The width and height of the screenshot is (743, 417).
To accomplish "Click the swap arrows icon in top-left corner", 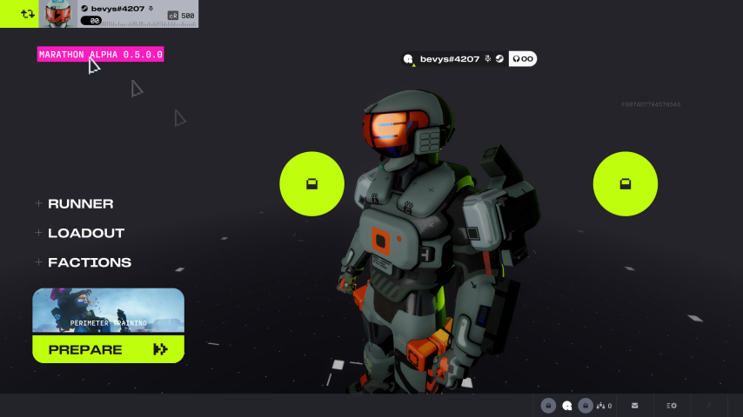I will pyautogui.click(x=28, y=14).
